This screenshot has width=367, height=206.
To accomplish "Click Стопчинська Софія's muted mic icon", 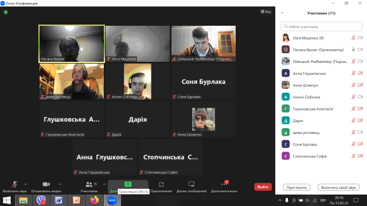I will (x=353, y=156).
